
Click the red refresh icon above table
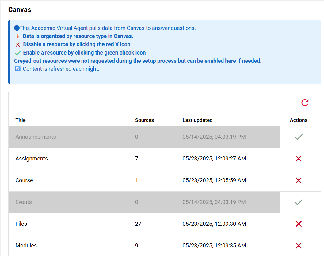[305, 102]
